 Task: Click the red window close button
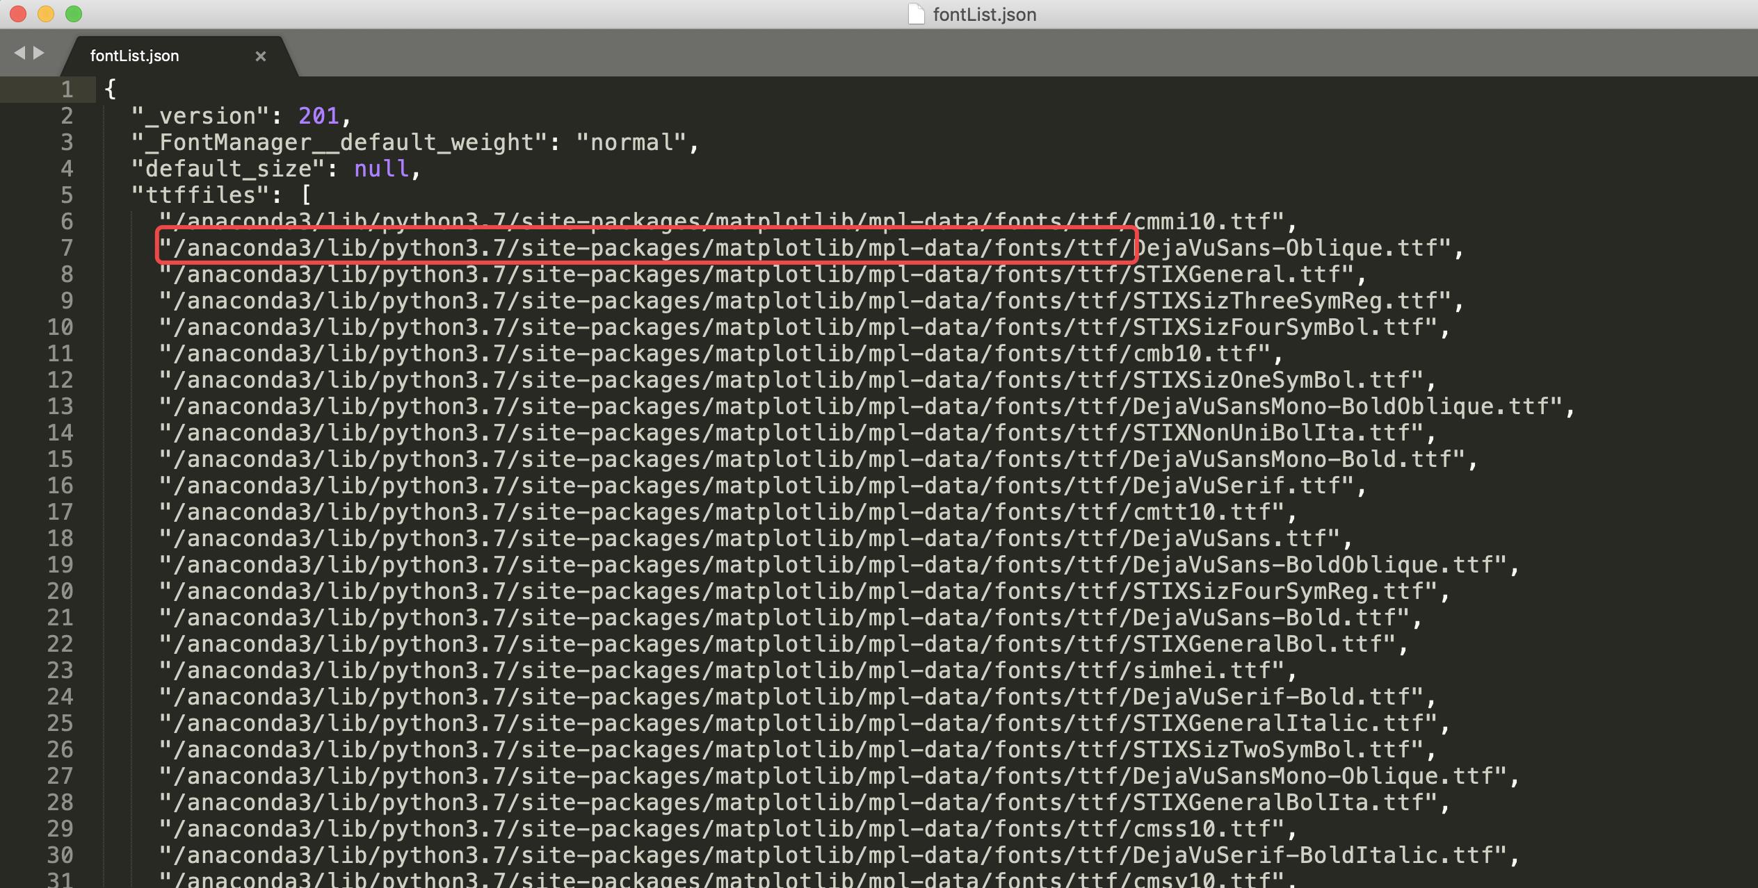point(18,14)
